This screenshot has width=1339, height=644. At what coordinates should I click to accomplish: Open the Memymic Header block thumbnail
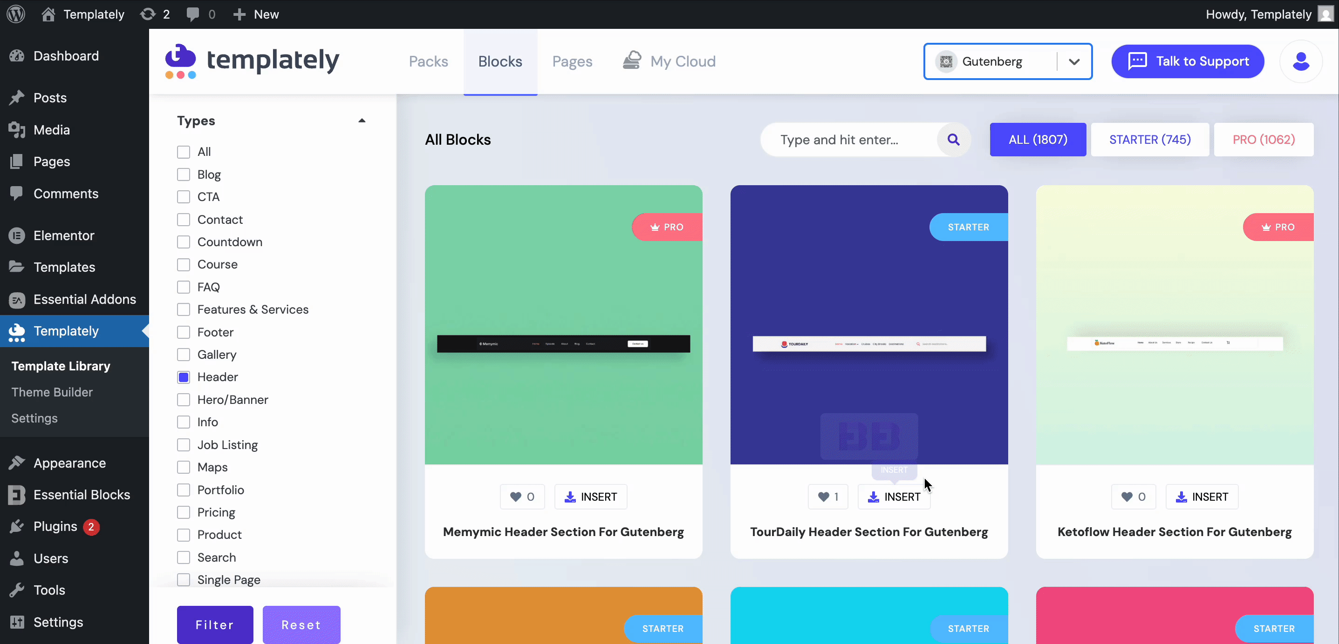(563, 325)
